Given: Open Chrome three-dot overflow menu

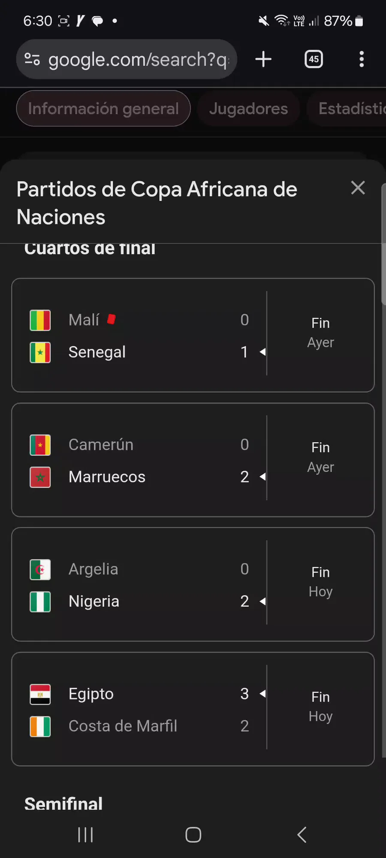Looking at the screenshot, I should 362,59.
